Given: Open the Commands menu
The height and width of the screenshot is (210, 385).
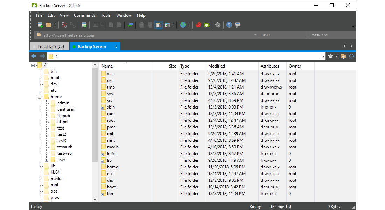Looking at the screenshot, I should 85,15.
